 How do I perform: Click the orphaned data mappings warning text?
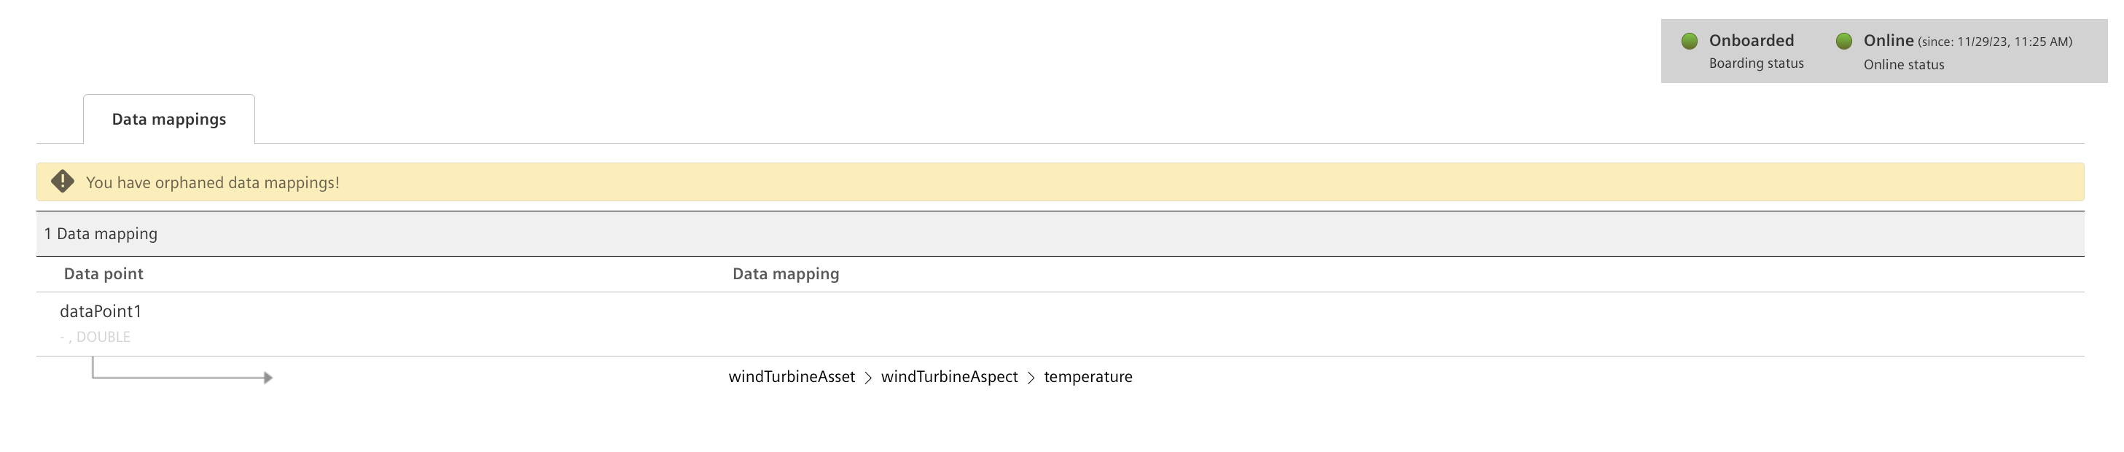[213, 182]
